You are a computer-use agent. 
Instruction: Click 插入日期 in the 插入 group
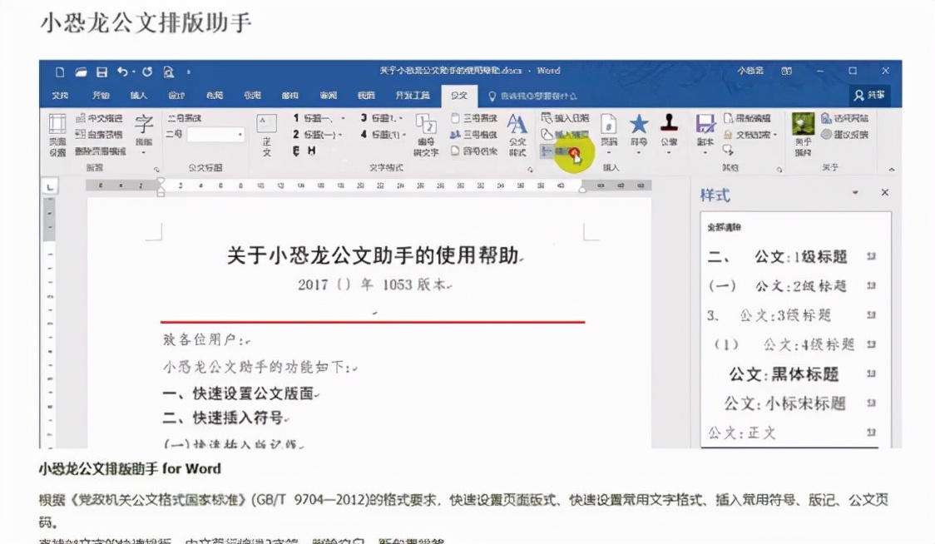(x=565, y=118)
